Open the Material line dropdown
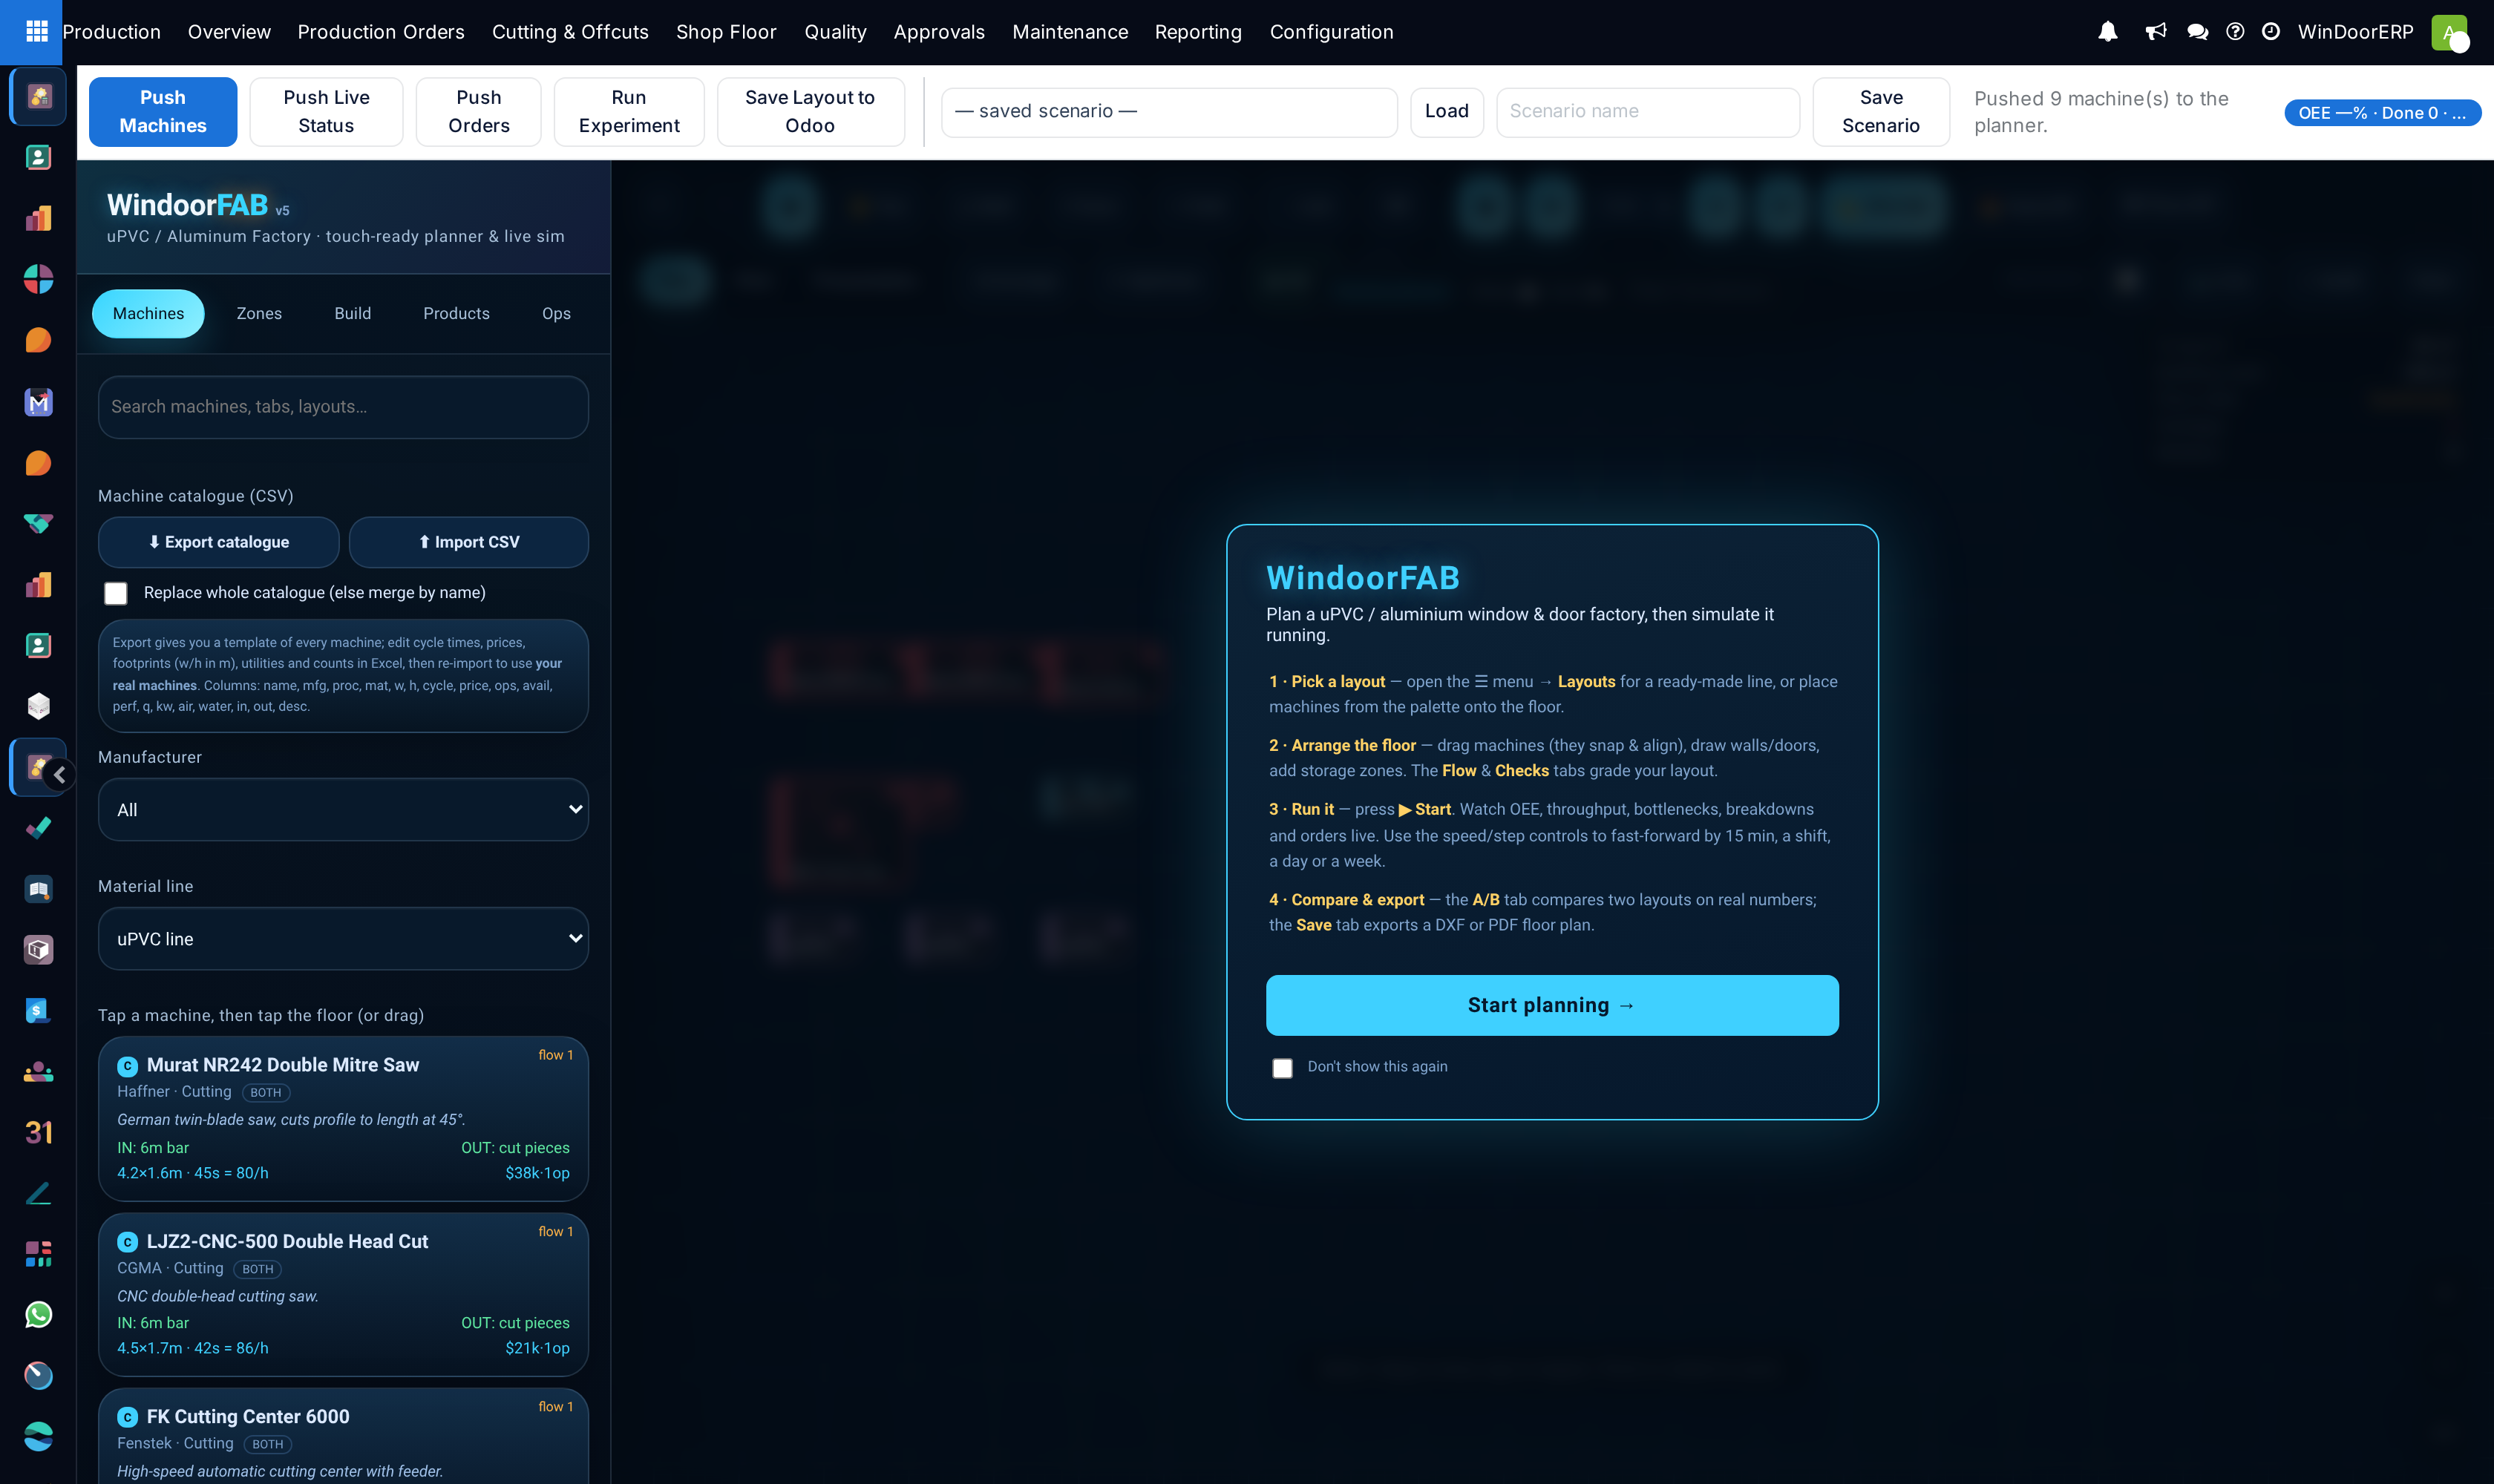This screenshot has height=1484, width=2494. point(343,939)
